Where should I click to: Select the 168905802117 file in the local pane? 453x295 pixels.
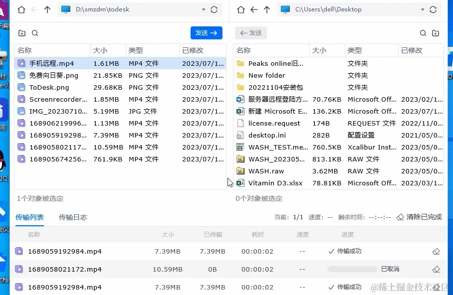(120, 147)
